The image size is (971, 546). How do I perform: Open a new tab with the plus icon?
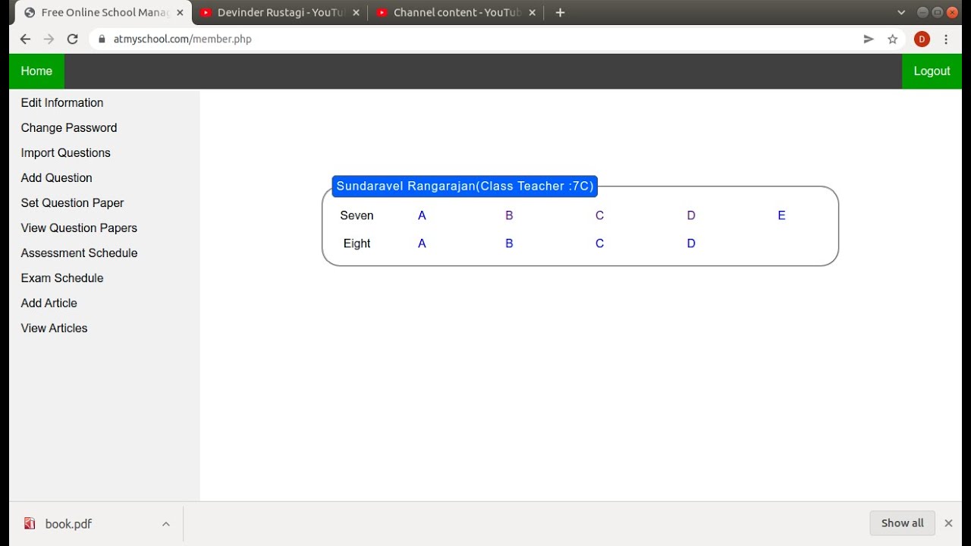560,13
